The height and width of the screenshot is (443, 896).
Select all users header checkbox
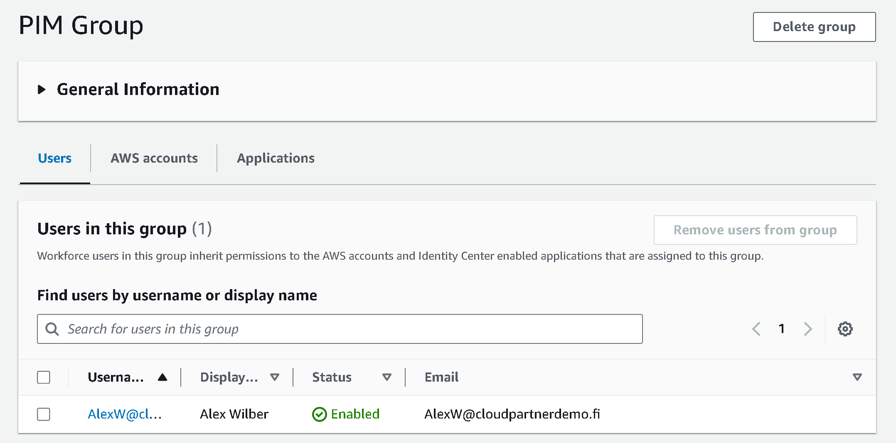tap(44, 377)
